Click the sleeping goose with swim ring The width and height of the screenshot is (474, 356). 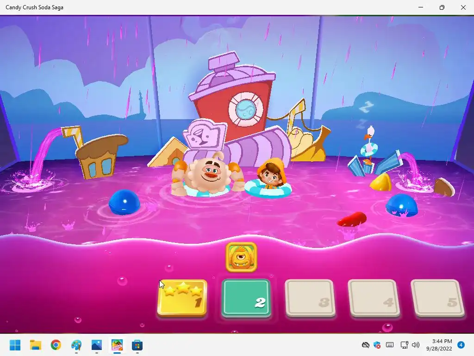369,145
